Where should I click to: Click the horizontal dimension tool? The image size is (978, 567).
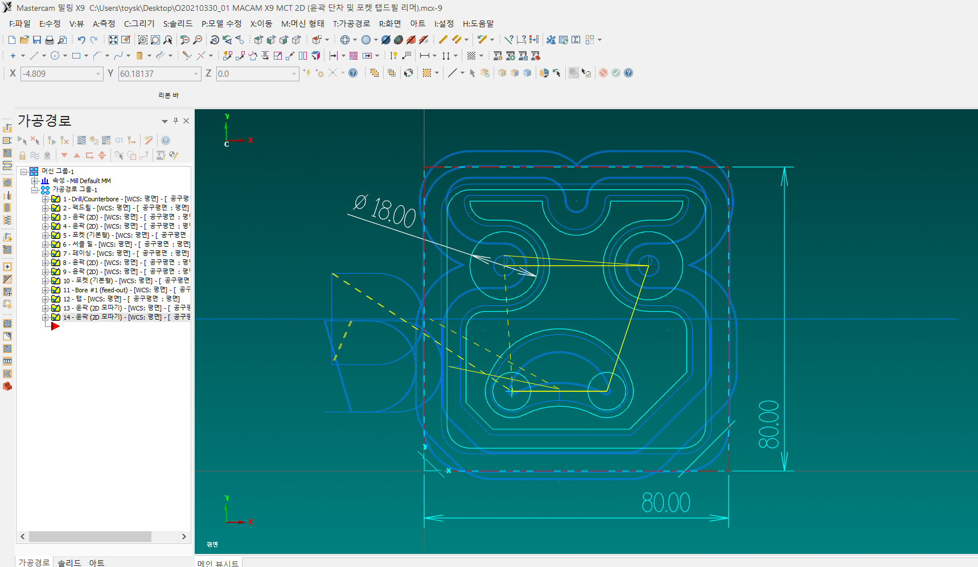coord(424,56)
